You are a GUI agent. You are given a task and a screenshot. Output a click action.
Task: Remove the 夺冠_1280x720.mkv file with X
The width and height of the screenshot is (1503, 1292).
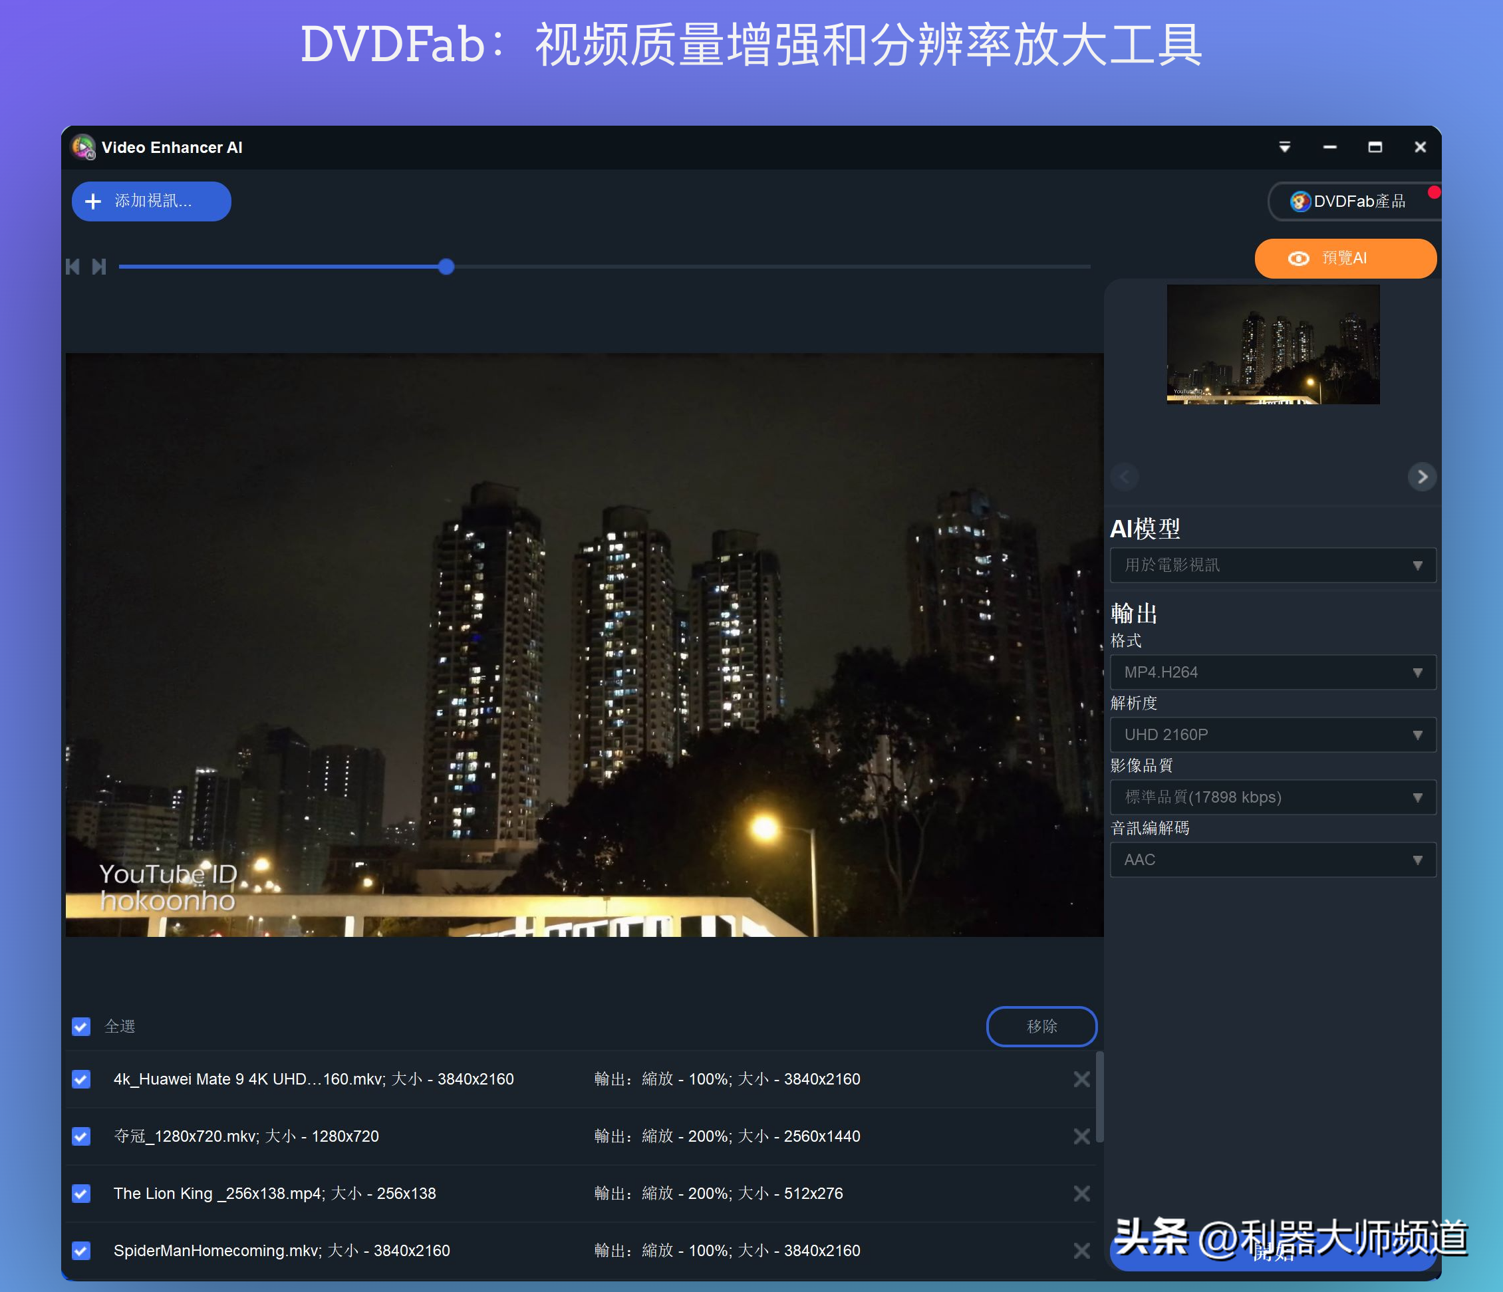(x=1081, y=1136)
